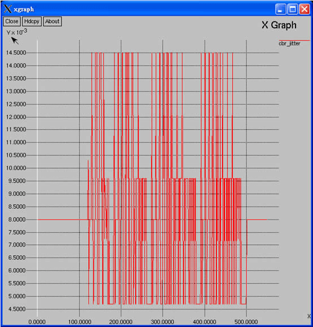The image size is (313, 327).
Task: Select the 6.5000 y-axis value
Action: [17, 257]
